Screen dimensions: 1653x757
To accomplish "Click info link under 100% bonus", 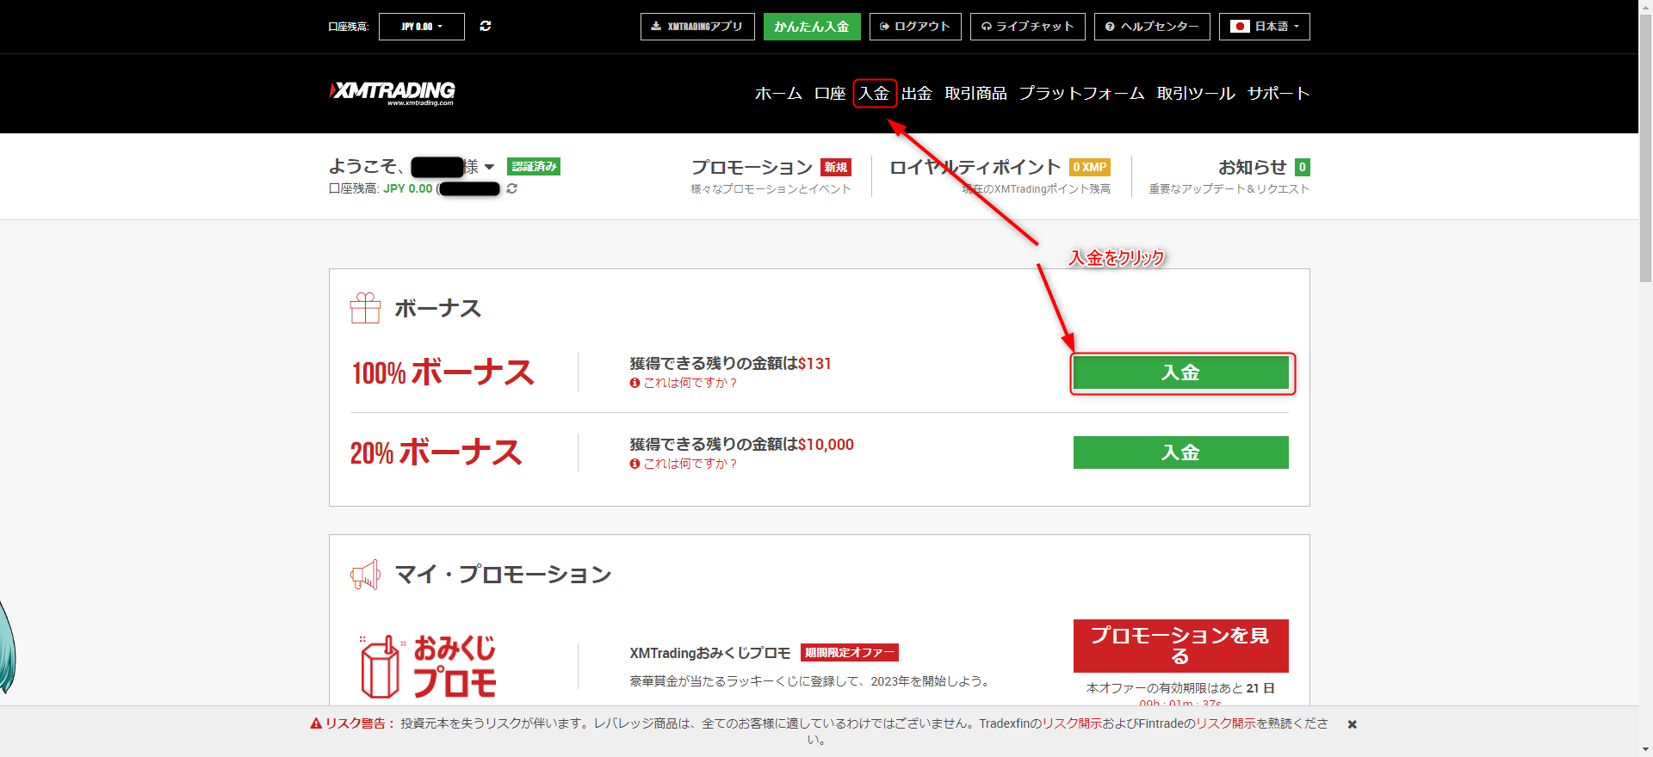I will (684, 383).
